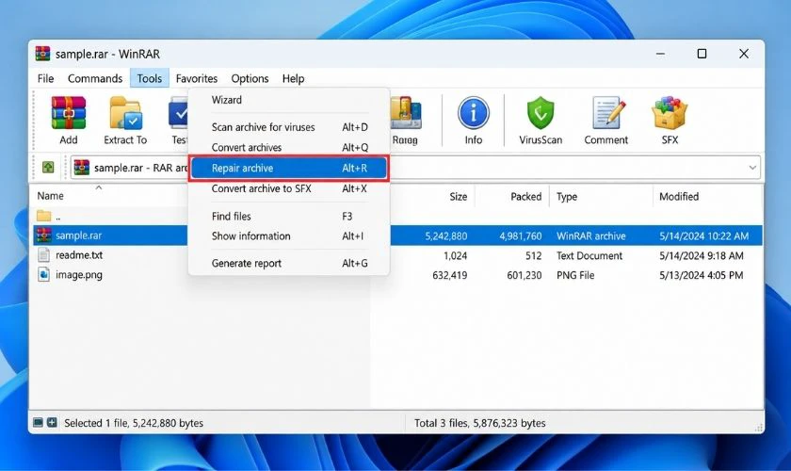This screenshot has height=471, width=791.
Task: Select Repair archive menu entry
Action: click(x=288, y=168)
